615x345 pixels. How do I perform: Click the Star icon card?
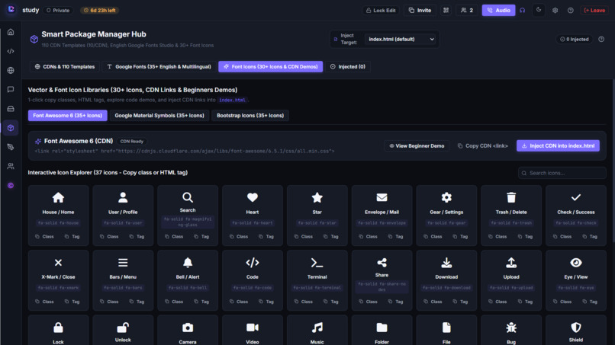[x=317, y=216]
